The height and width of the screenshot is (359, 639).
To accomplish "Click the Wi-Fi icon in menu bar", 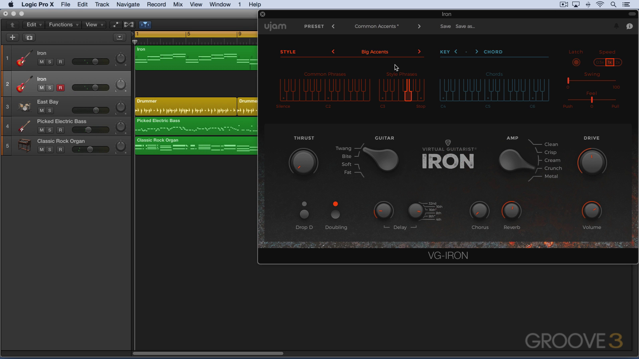I will click(x=600, y=4).
